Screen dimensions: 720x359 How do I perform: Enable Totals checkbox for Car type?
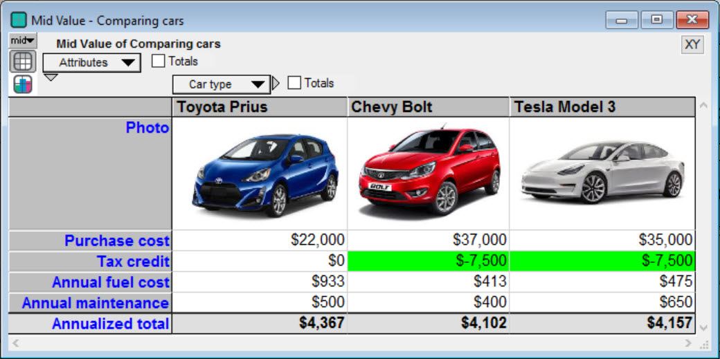coord(294,83)
